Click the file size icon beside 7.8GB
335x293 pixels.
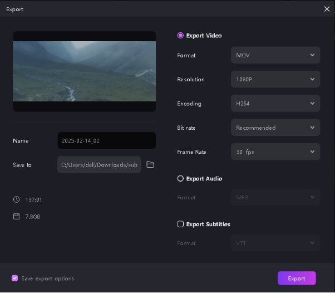point(17,217)
